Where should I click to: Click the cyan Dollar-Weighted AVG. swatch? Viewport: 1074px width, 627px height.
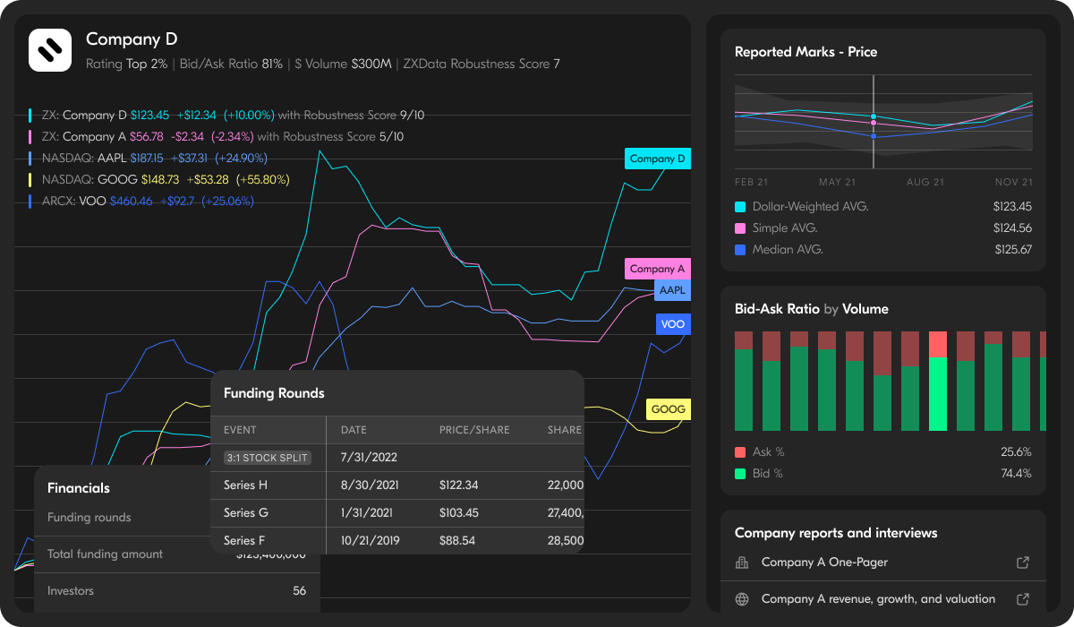click(x=740, y=207)
